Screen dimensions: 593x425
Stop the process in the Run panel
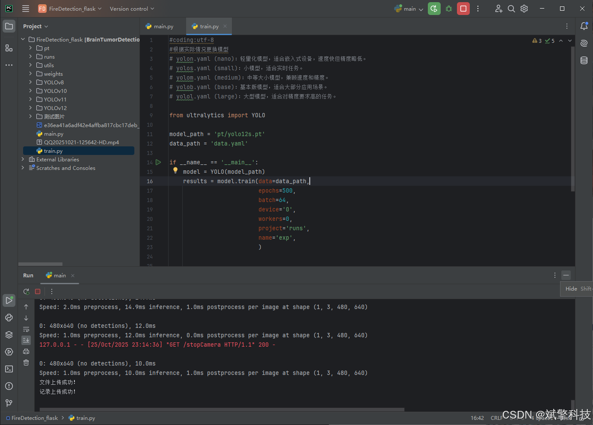click(38, 291)
